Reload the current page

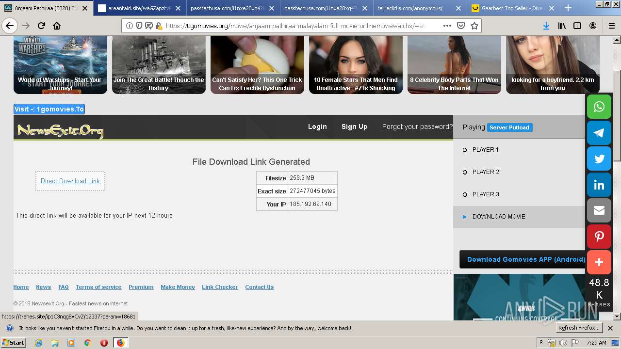click(41, 26)
